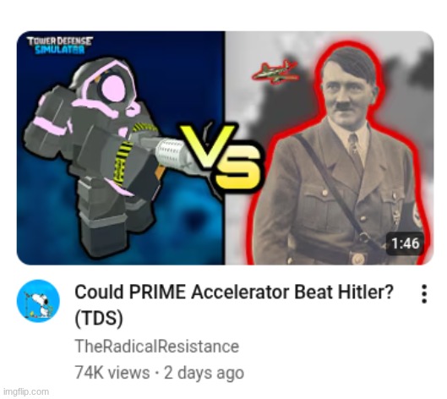The width and height of the screenshot is (447, 399).
Task: Click the '2 days ago' upload date
Action: [204, 373]
